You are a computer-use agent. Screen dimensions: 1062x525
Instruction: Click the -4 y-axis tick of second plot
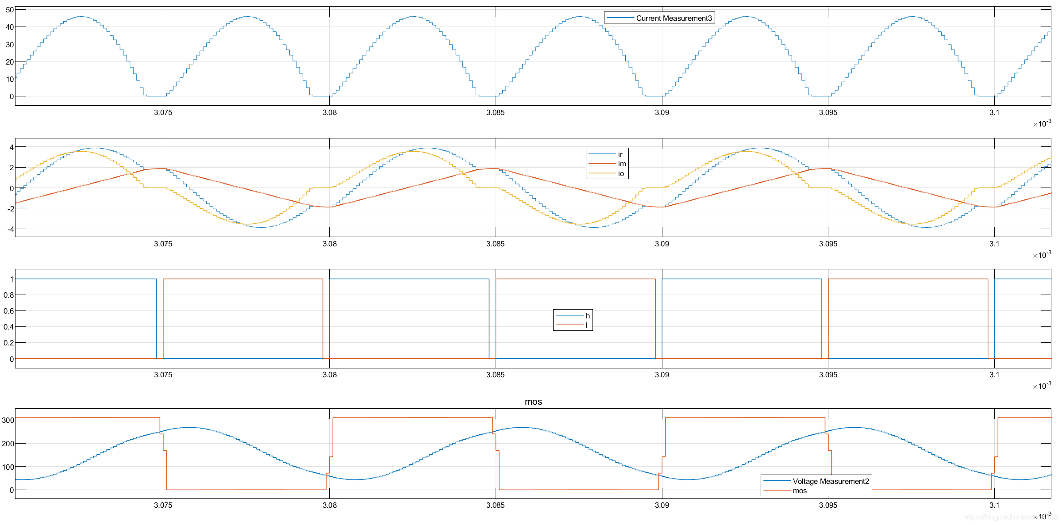tap(10, 229)
